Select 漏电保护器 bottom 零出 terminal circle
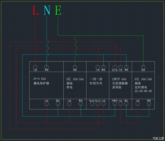165x141 pixels. pos(58,104)
